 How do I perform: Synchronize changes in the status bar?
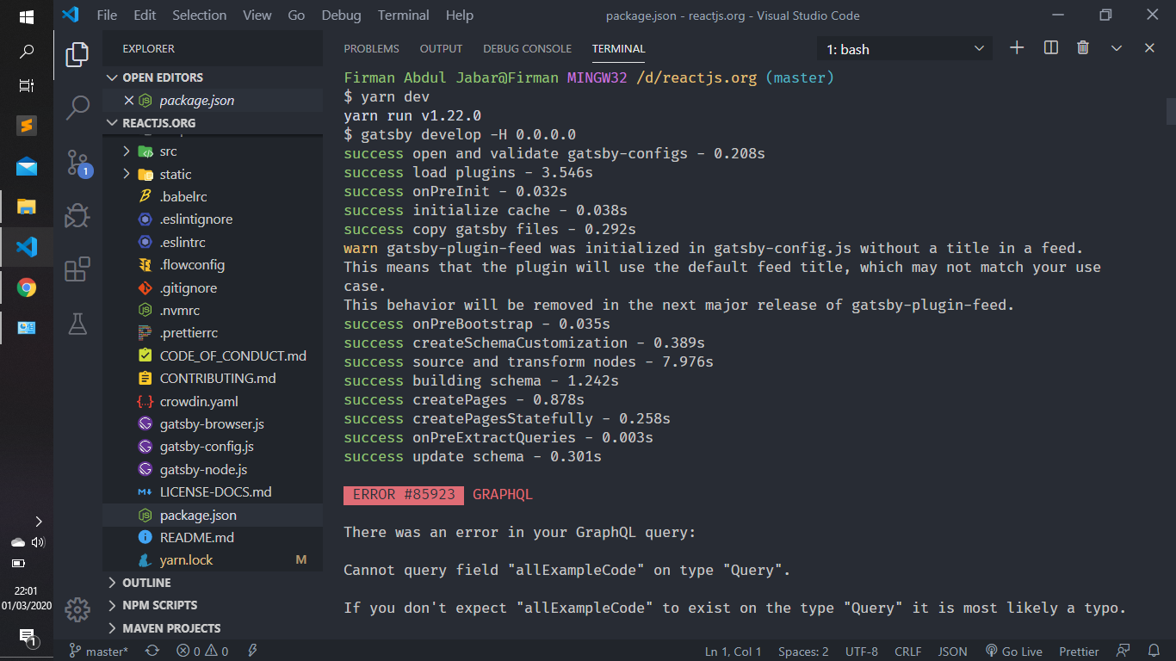pyautogui.click(x=152, y=652)
